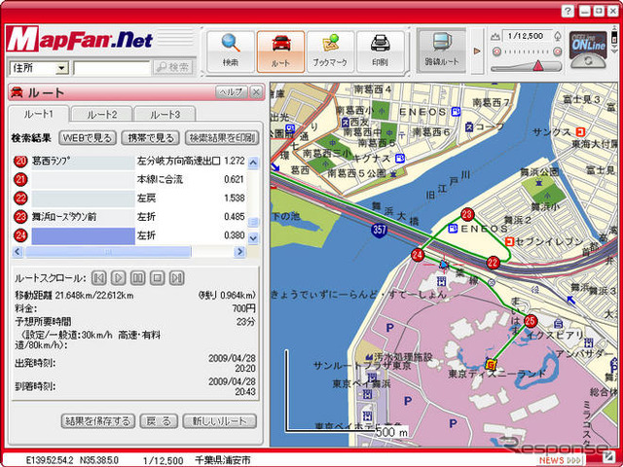Image resolution: width=623 pixels, height=467 pixels.
Task: Open the Search (検索) toolbar button
Action: [231, 52]
